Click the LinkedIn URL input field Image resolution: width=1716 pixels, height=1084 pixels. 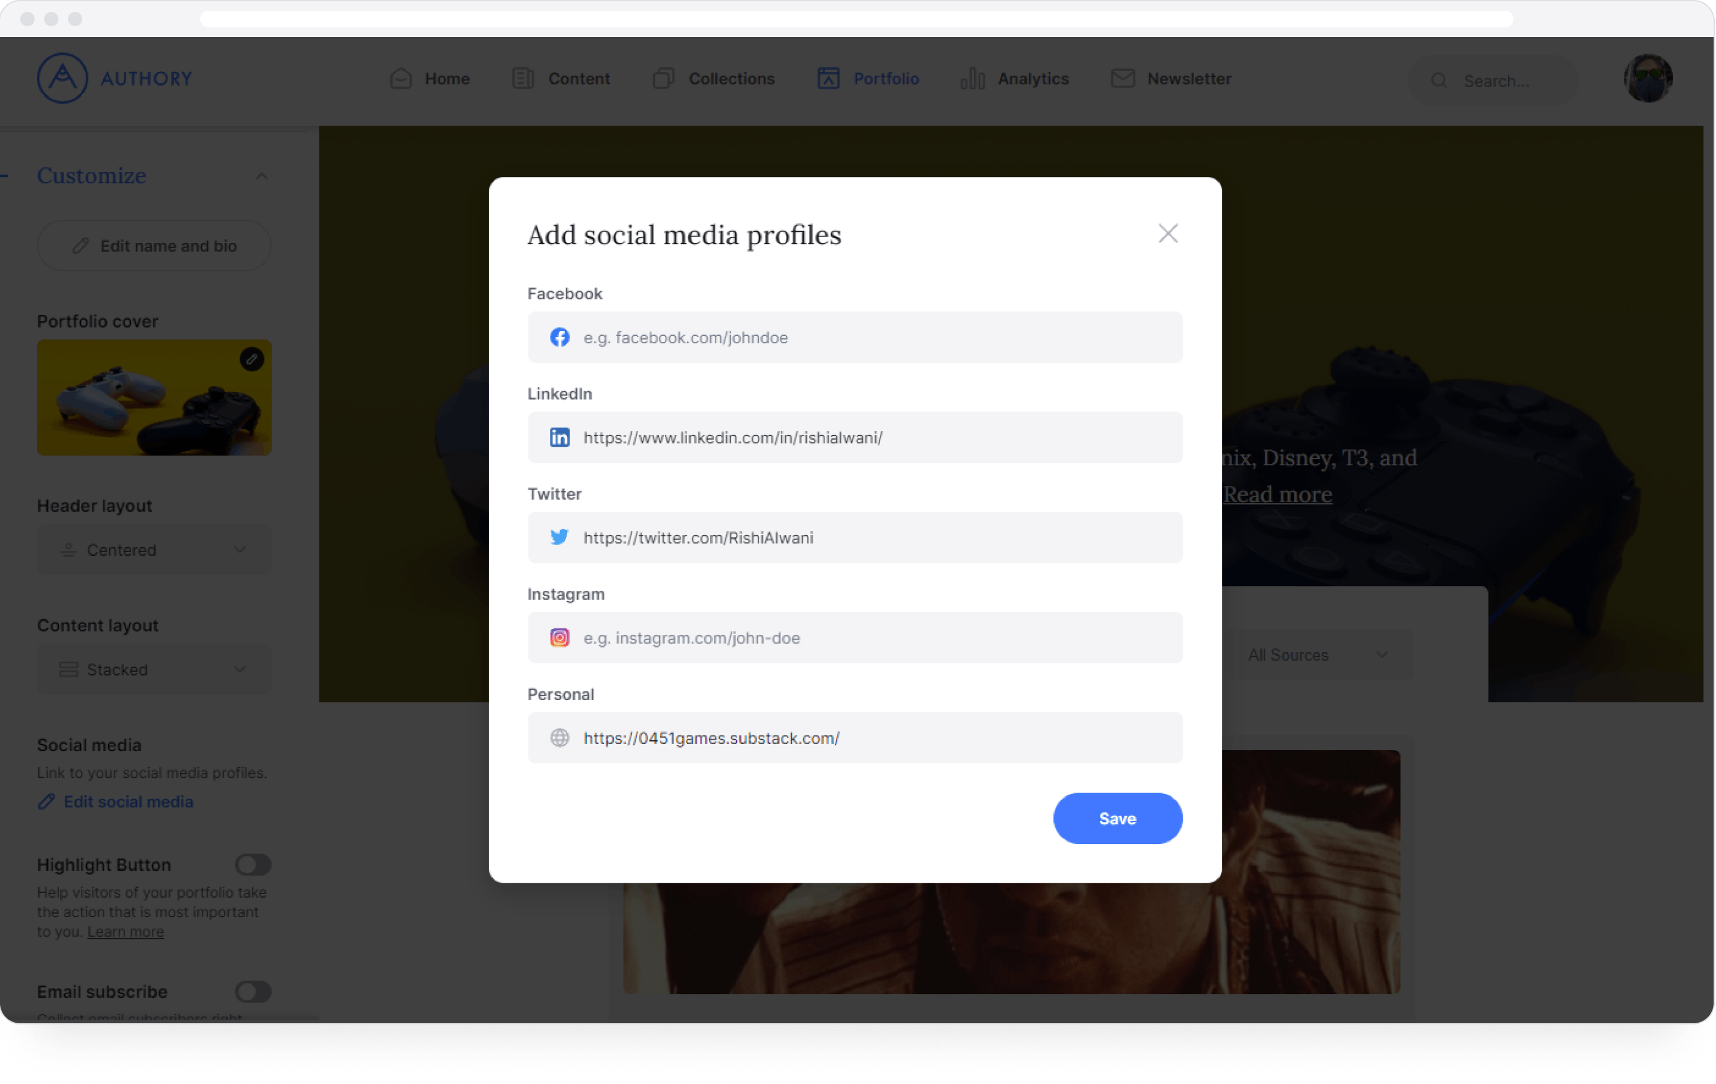coord(854,437)
